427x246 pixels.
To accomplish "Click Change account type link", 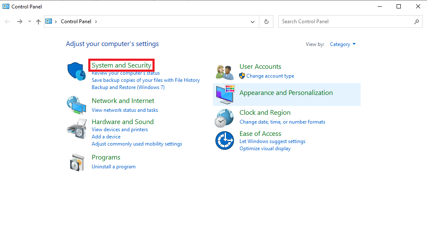I will tap(270, 76).
